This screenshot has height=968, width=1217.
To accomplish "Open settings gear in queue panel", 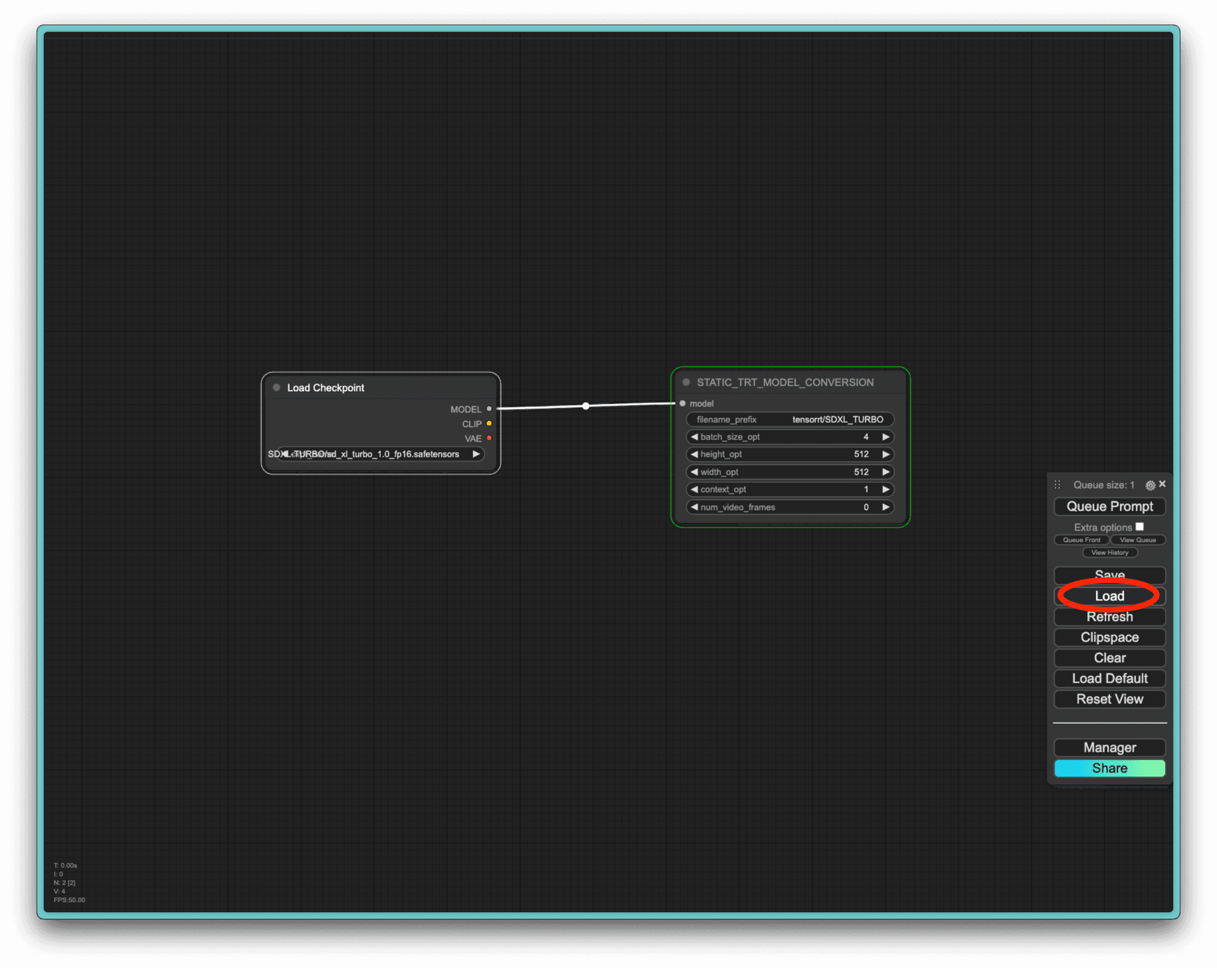I will 1150,485.
